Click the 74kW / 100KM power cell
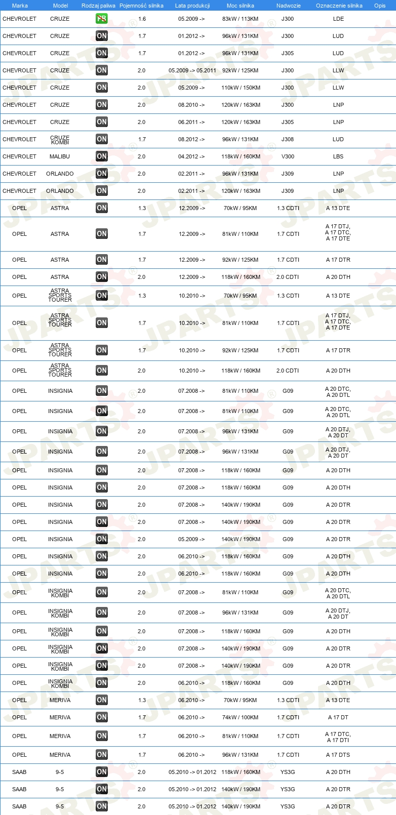 pos(241,717)
